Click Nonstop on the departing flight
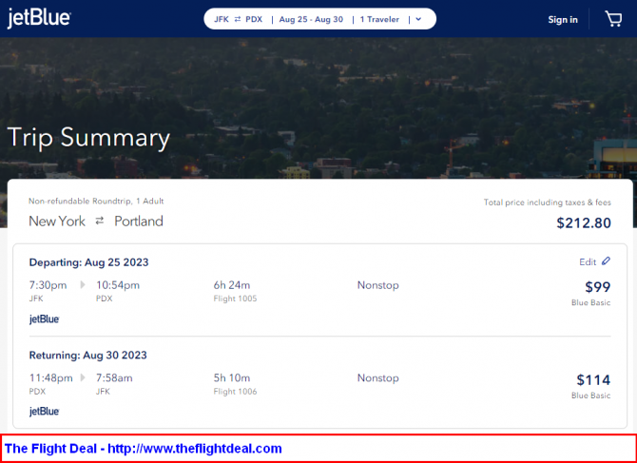 pos(377,285)
